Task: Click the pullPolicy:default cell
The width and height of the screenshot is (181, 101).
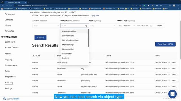Action: (89, 75)
